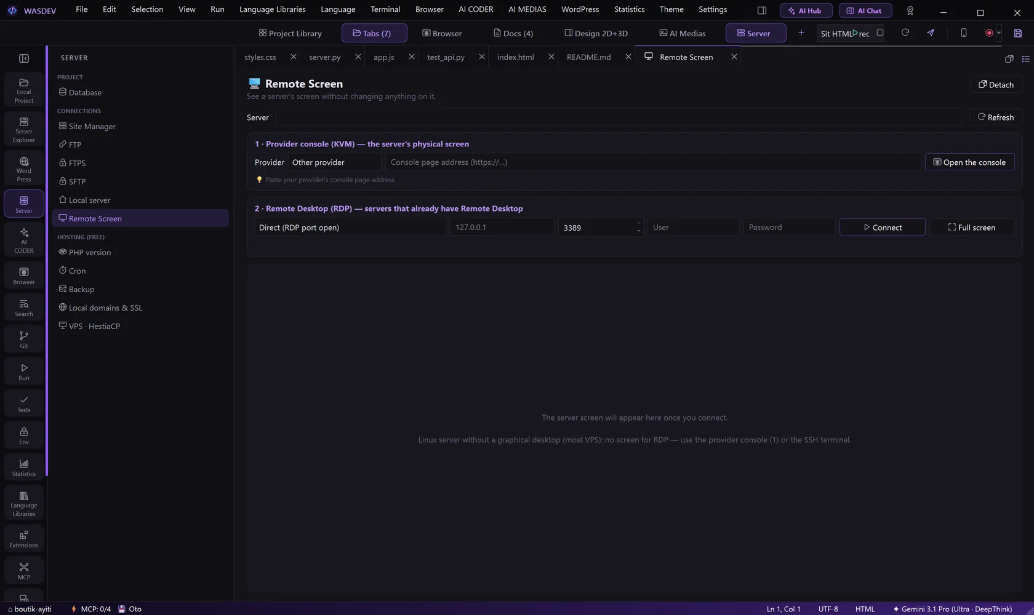The width and height of the screenshot is (1034, 615).
Task: Click the sidebar collapse icon above Local Project
Action: click(24, 58)
